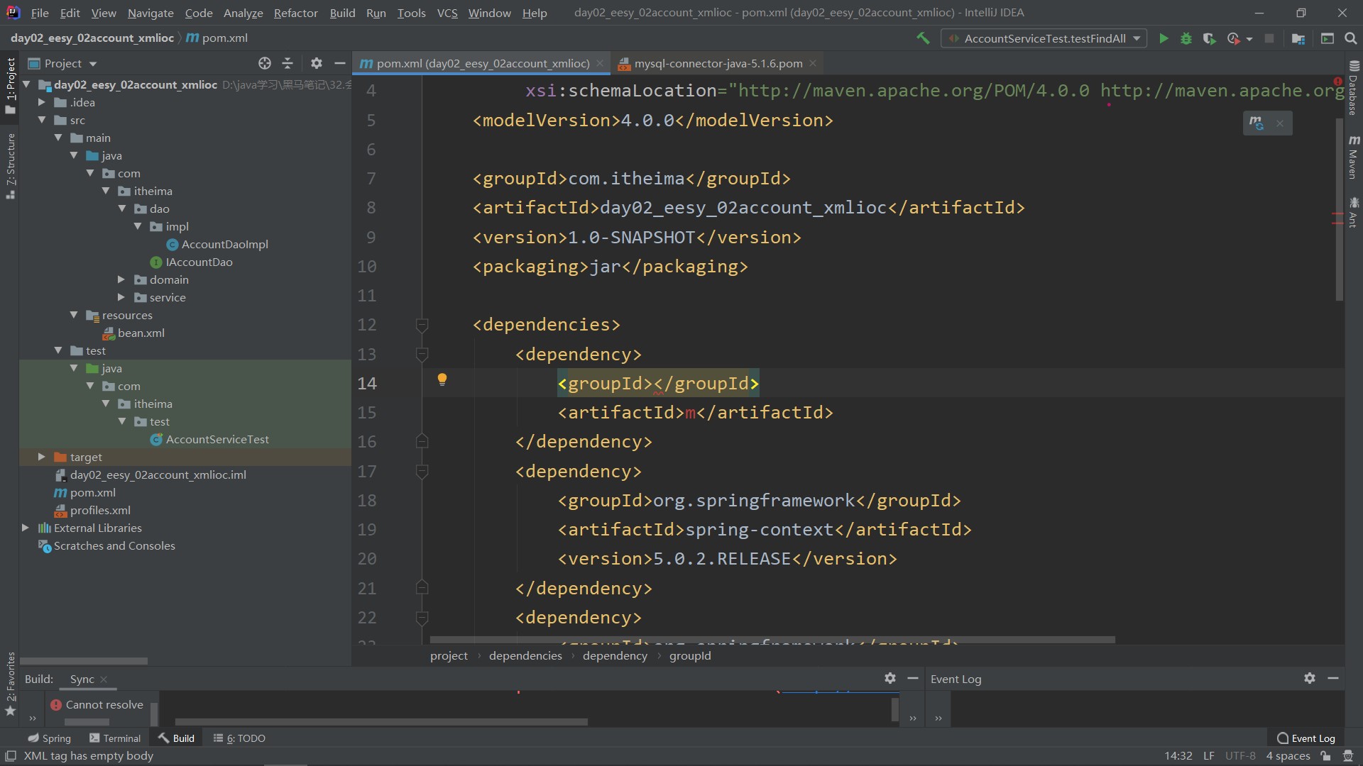
Task: Click the 'dependencies' breadcrumb
Action: tap(525, 655)
